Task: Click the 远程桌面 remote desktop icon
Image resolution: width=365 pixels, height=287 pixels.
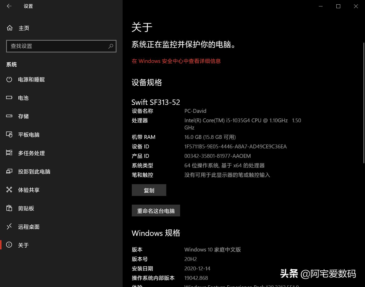Action: [9, 227]
